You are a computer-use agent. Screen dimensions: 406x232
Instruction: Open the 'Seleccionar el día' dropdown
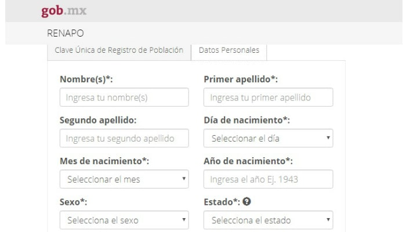[268, 139]
